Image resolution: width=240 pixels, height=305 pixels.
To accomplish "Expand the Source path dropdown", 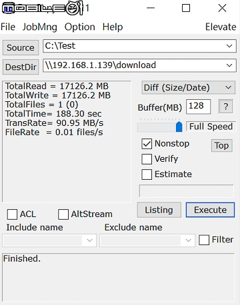I will pos(229,46).
